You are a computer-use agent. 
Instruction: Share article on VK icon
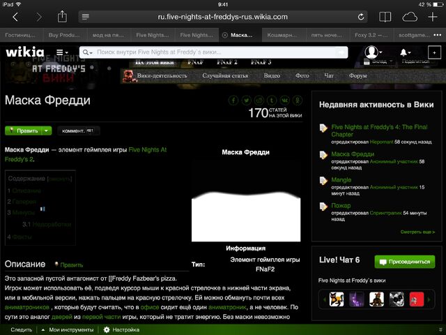285,100
